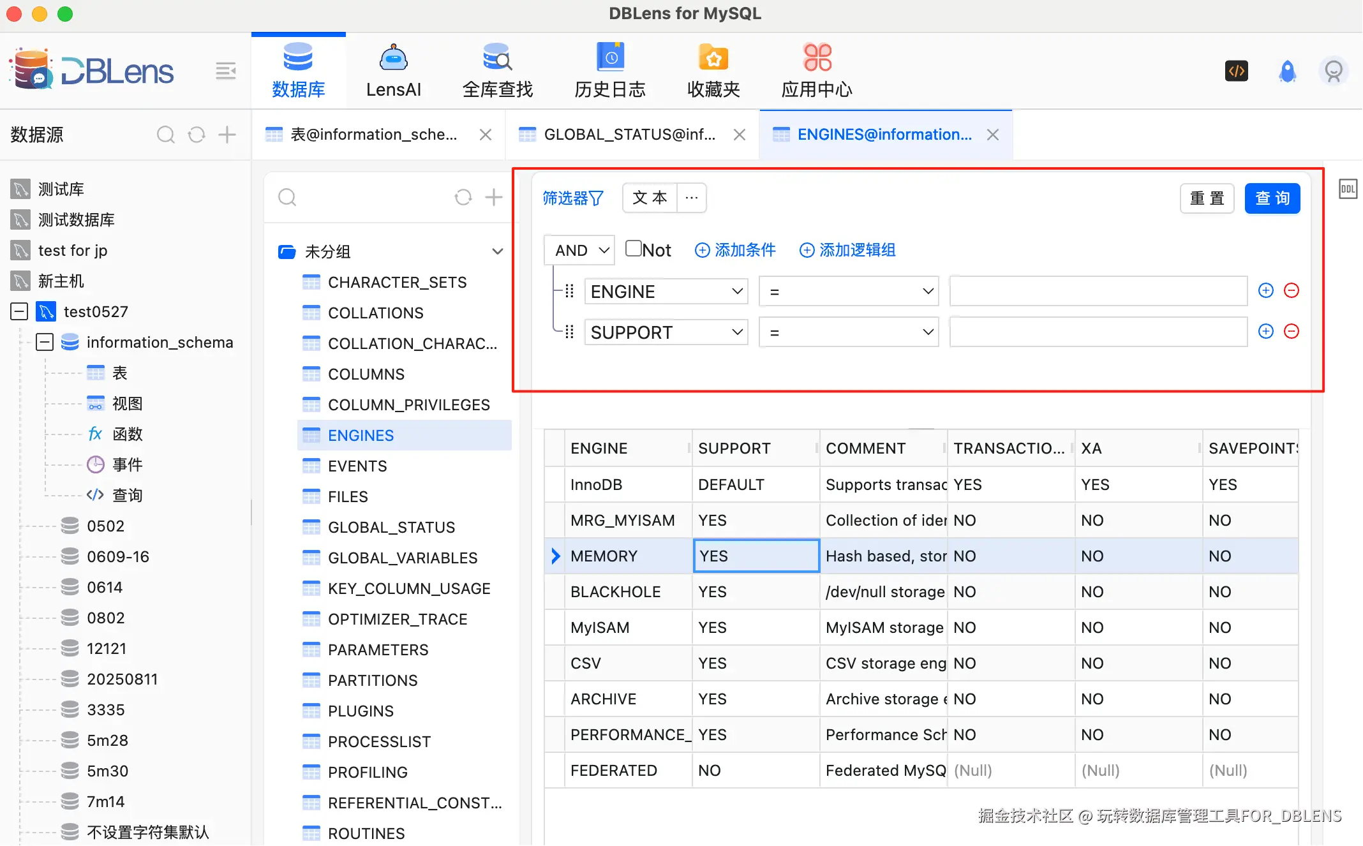Open the 查询 queries node

[x=127, y=495]
